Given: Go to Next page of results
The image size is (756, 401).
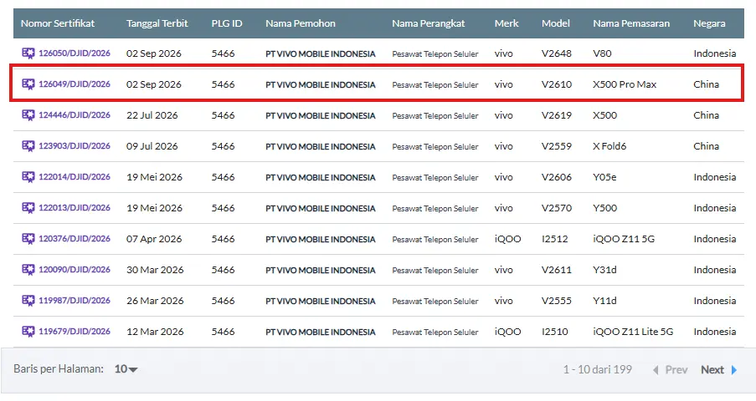Looking at the screenshot, I should 712,370.
